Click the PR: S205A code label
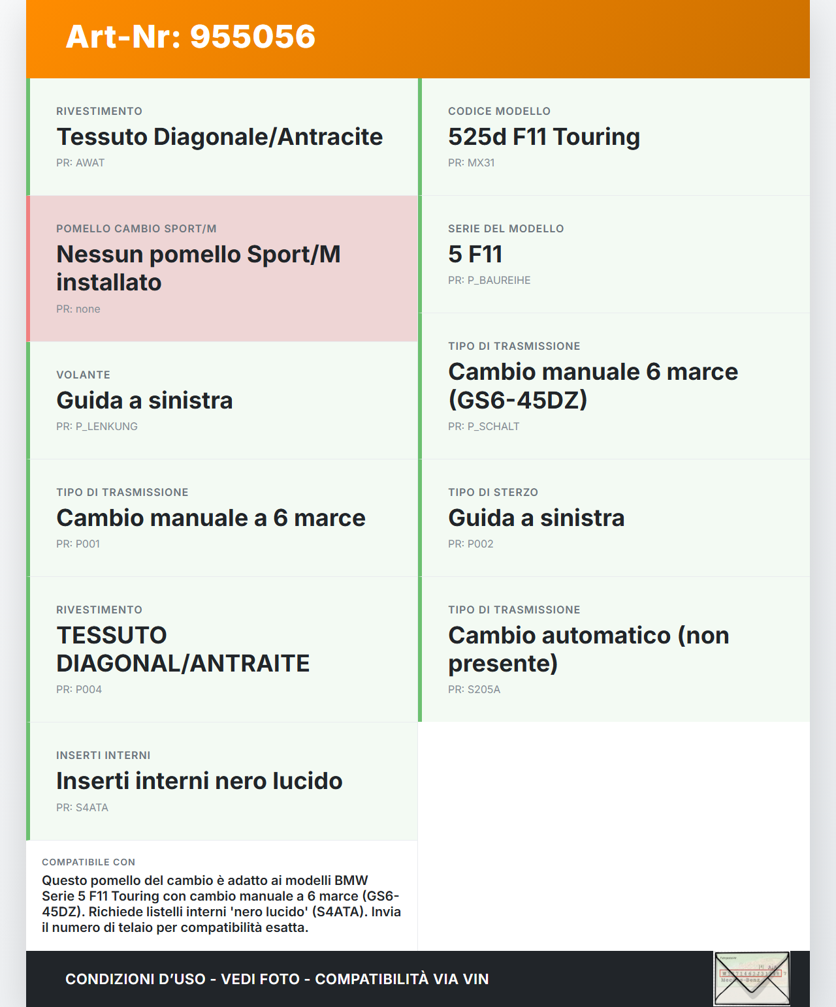 [x=474, y=690]
